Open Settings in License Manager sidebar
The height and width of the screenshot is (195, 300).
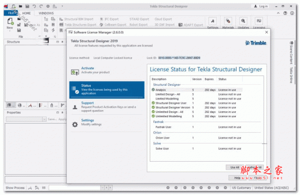click(x=106, y=123)
